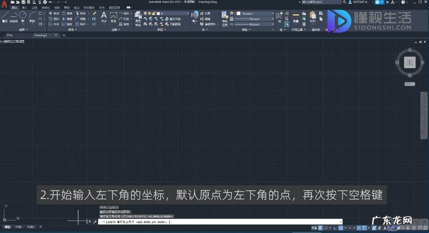
Task: Select the Line tool
Action: (5, 17)
